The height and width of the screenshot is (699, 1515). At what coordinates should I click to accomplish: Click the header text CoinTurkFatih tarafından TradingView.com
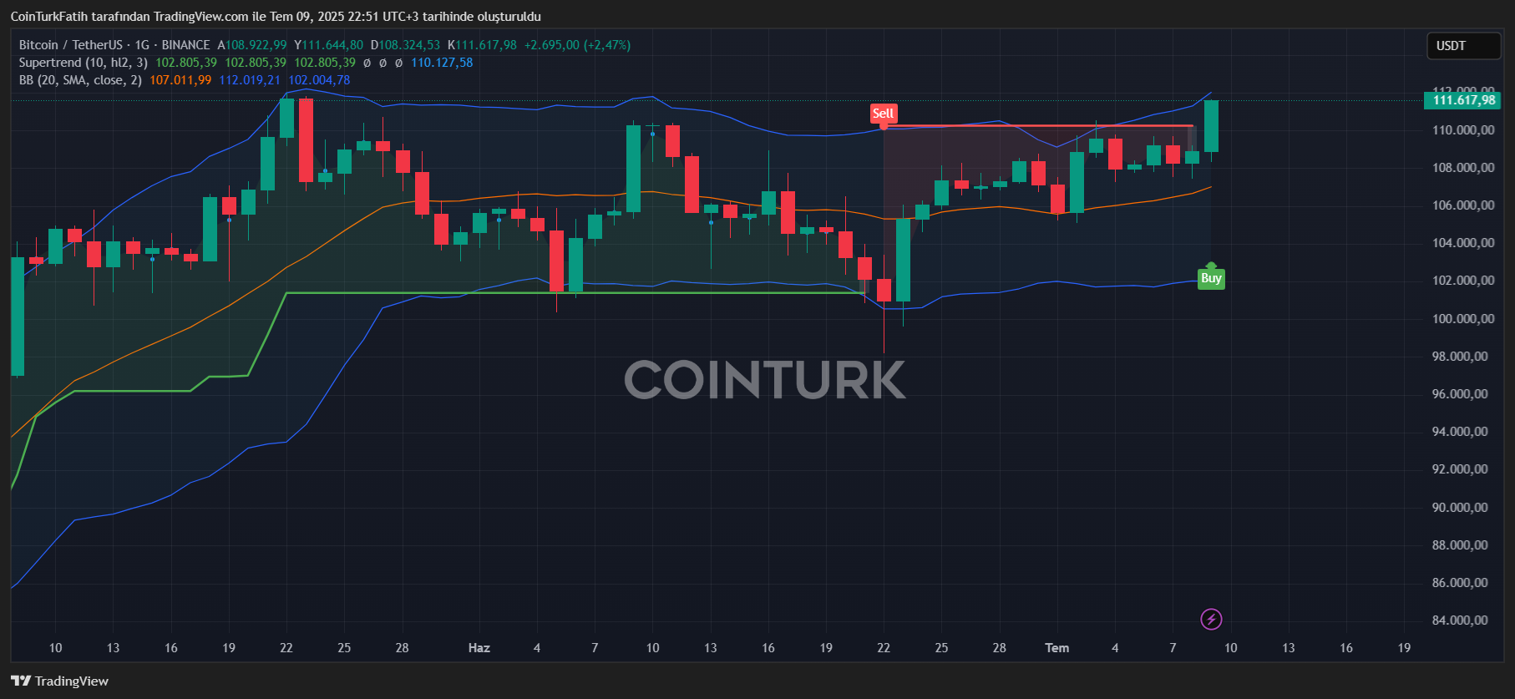pos(129,17)
